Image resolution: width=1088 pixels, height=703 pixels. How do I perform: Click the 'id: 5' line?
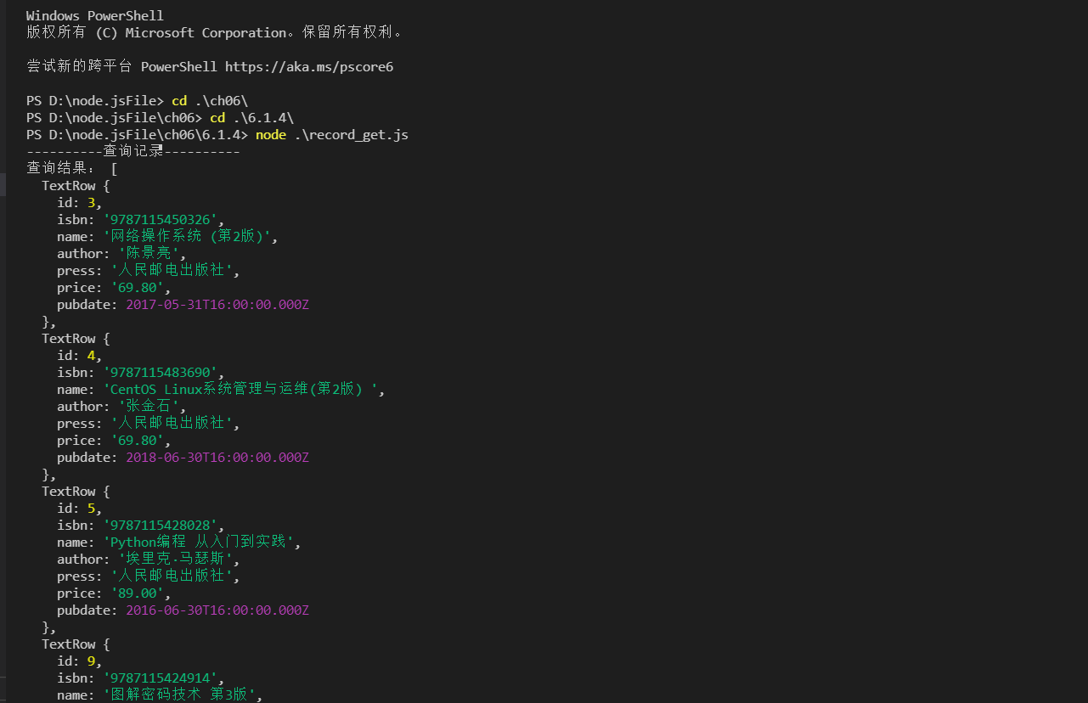pyautogui.click(x=80, y=508)
